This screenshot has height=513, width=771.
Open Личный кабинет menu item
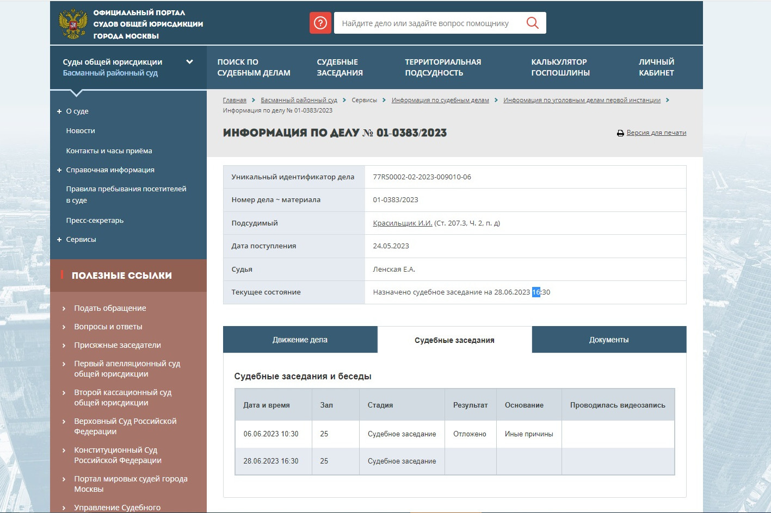(656, 67)
